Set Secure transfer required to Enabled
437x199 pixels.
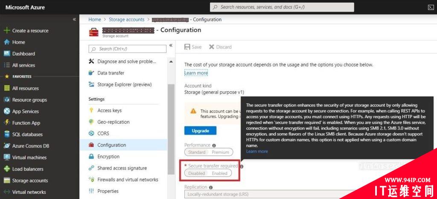pyautogui.click(x=220, y=173)
